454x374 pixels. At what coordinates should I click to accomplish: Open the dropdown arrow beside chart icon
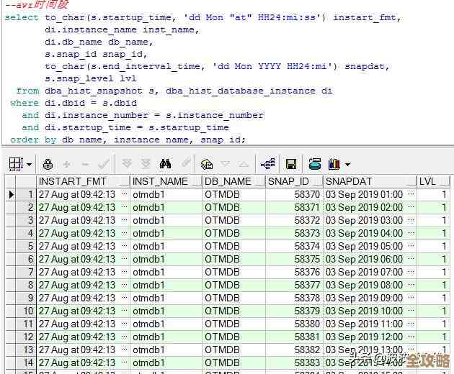(347, 164)
